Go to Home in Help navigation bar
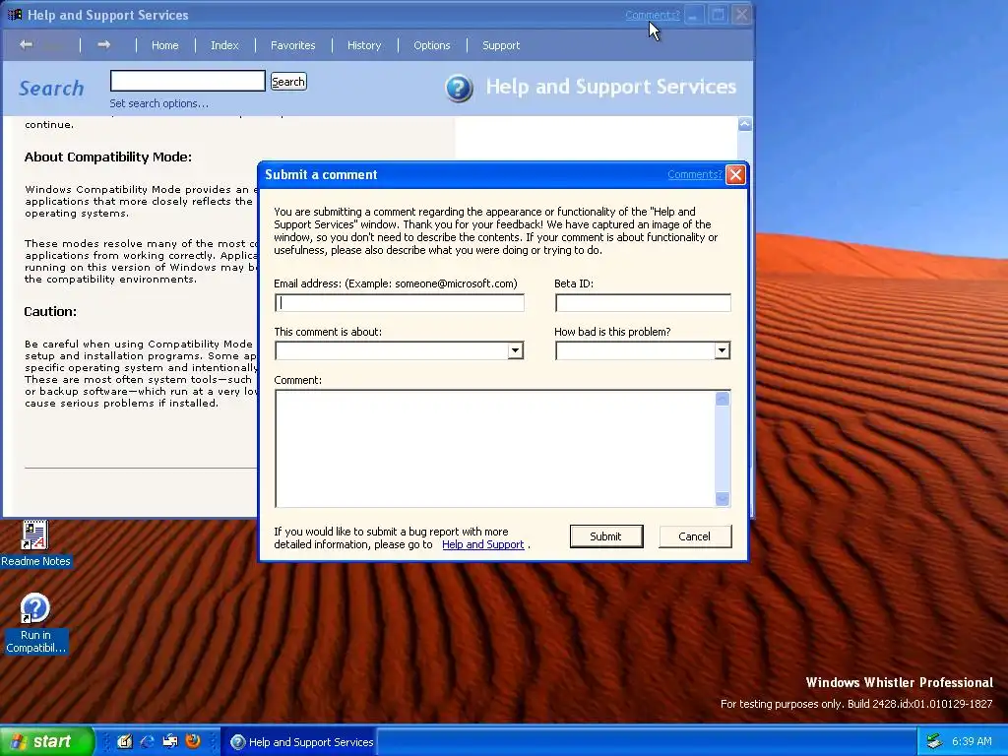The height and width of the screenshot is (756, 1008). coord(165,45)
